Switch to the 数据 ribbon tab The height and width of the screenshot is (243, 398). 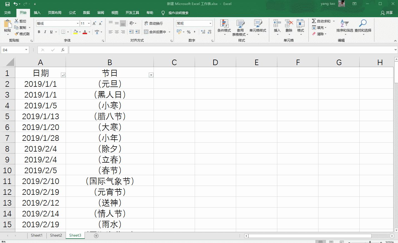[86, 13]
